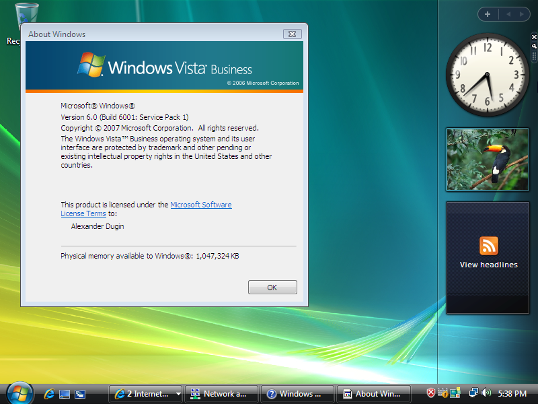Open the Microsoft Software link
The width and height of the screenshot is (538, 404).
[x=201, y=205]
